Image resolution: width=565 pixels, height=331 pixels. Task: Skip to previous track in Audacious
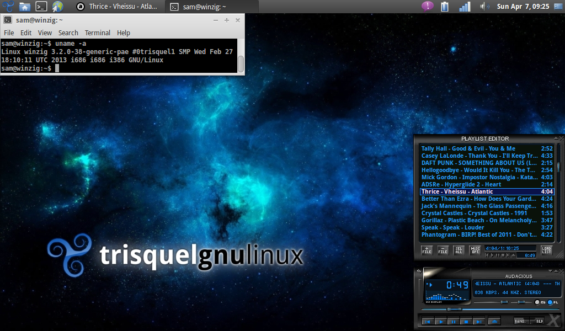(x=428, y=321)
